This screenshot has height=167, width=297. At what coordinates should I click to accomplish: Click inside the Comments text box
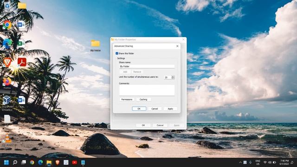pos(147,90)
